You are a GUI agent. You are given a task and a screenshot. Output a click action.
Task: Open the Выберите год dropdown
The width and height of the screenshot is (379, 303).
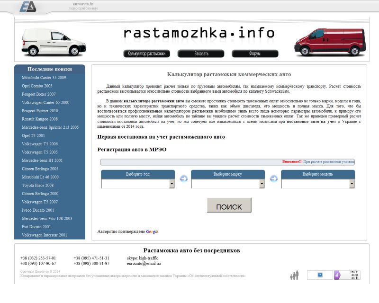pos(137,184)
